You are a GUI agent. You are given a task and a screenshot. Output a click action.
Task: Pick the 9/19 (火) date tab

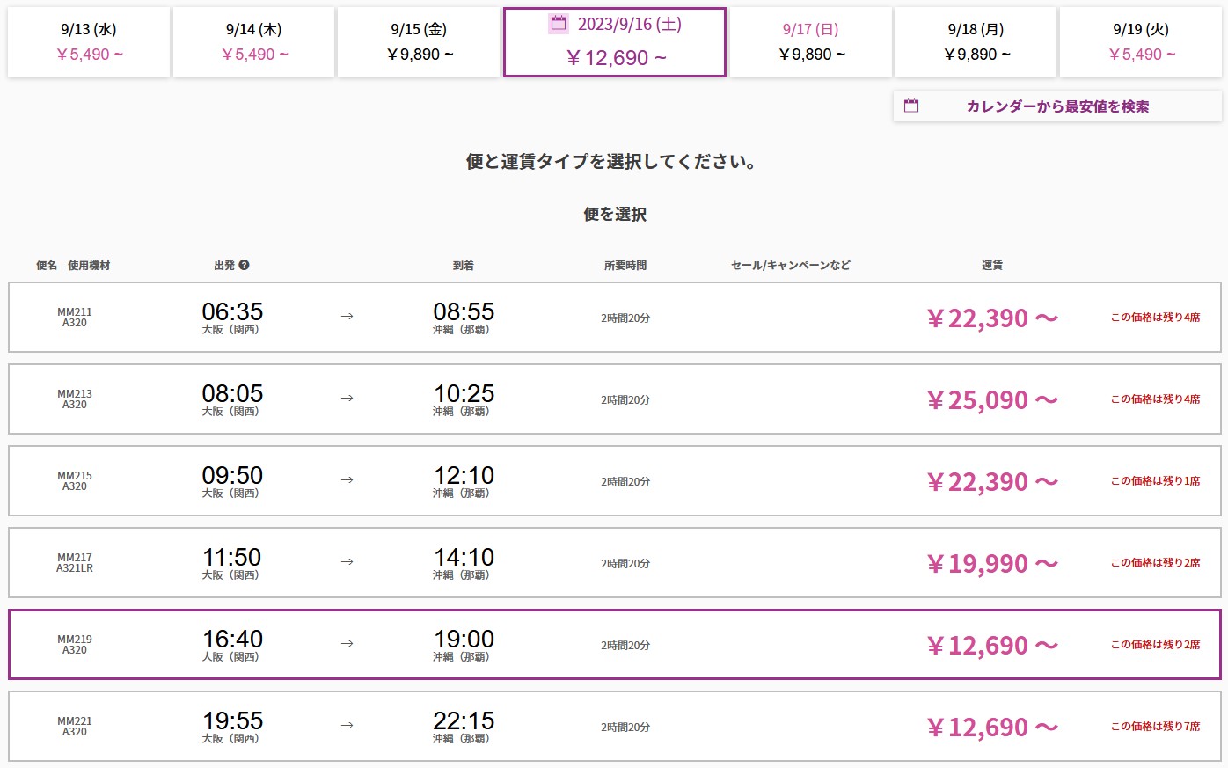(x=1141, y=42)
